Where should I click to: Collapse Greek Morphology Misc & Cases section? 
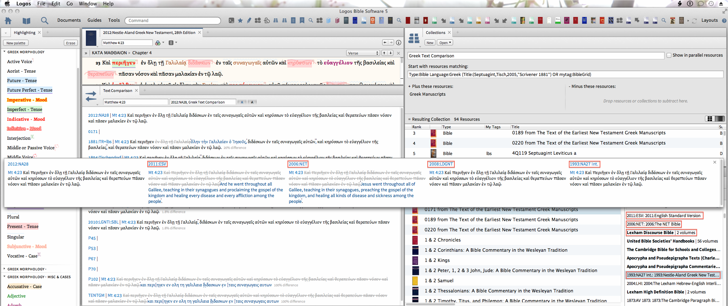(4, 277)
